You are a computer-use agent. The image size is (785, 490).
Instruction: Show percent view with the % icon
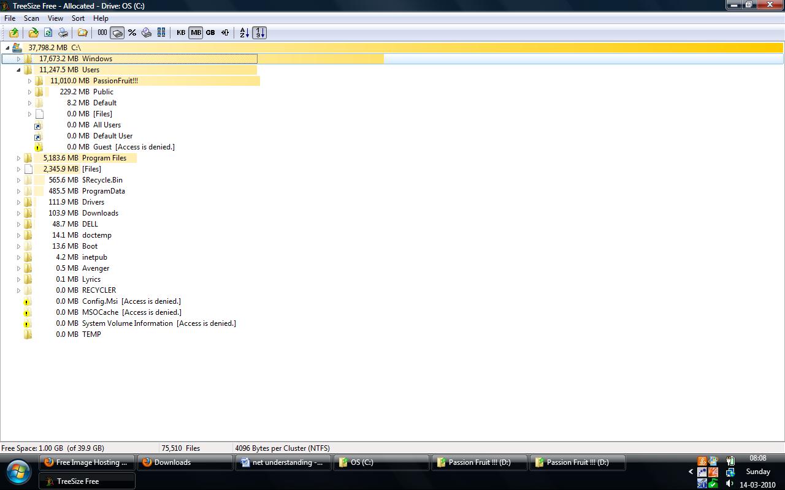click(x=132, y=32)
